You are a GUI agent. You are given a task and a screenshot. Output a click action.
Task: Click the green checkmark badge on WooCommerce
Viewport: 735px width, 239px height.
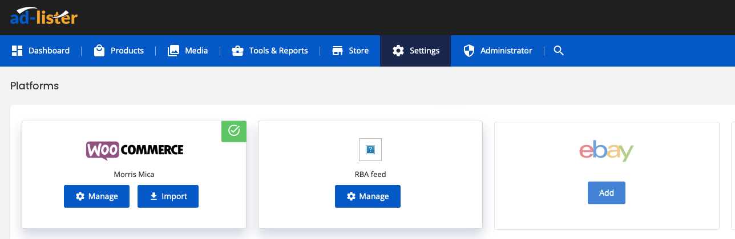(234, 131)
